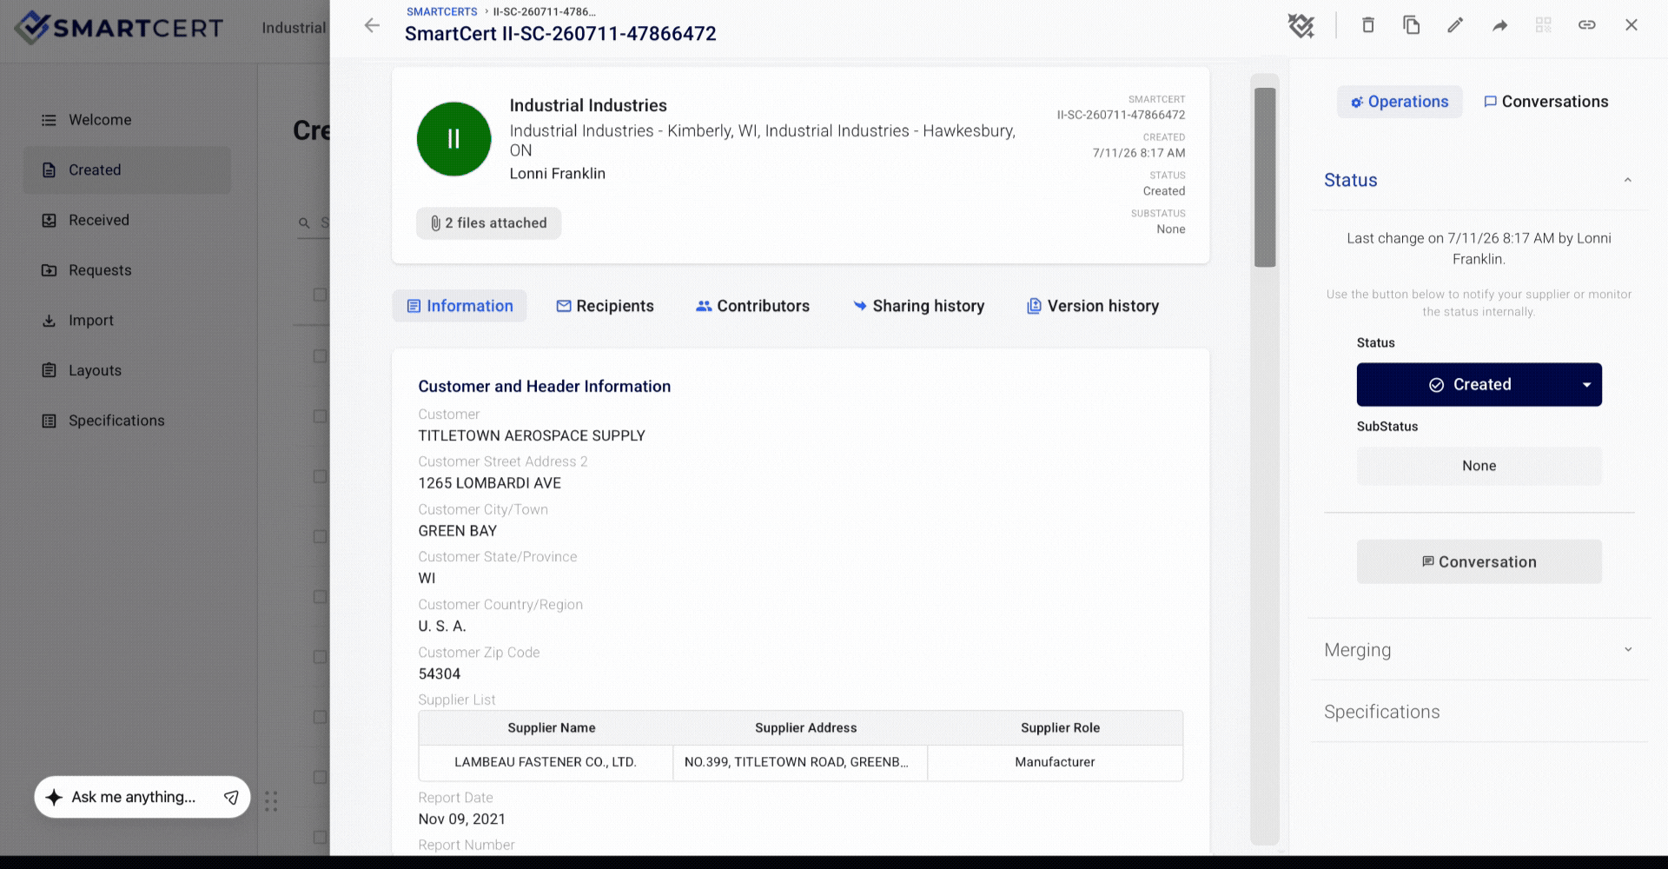The height and width of the screenshot is (869, 1668).
Task: Click the Nov 09, 2021 report date
Action: tap(462, 819)
